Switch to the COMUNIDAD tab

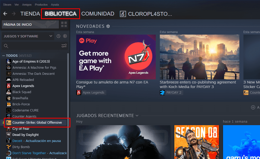[98, 14]
